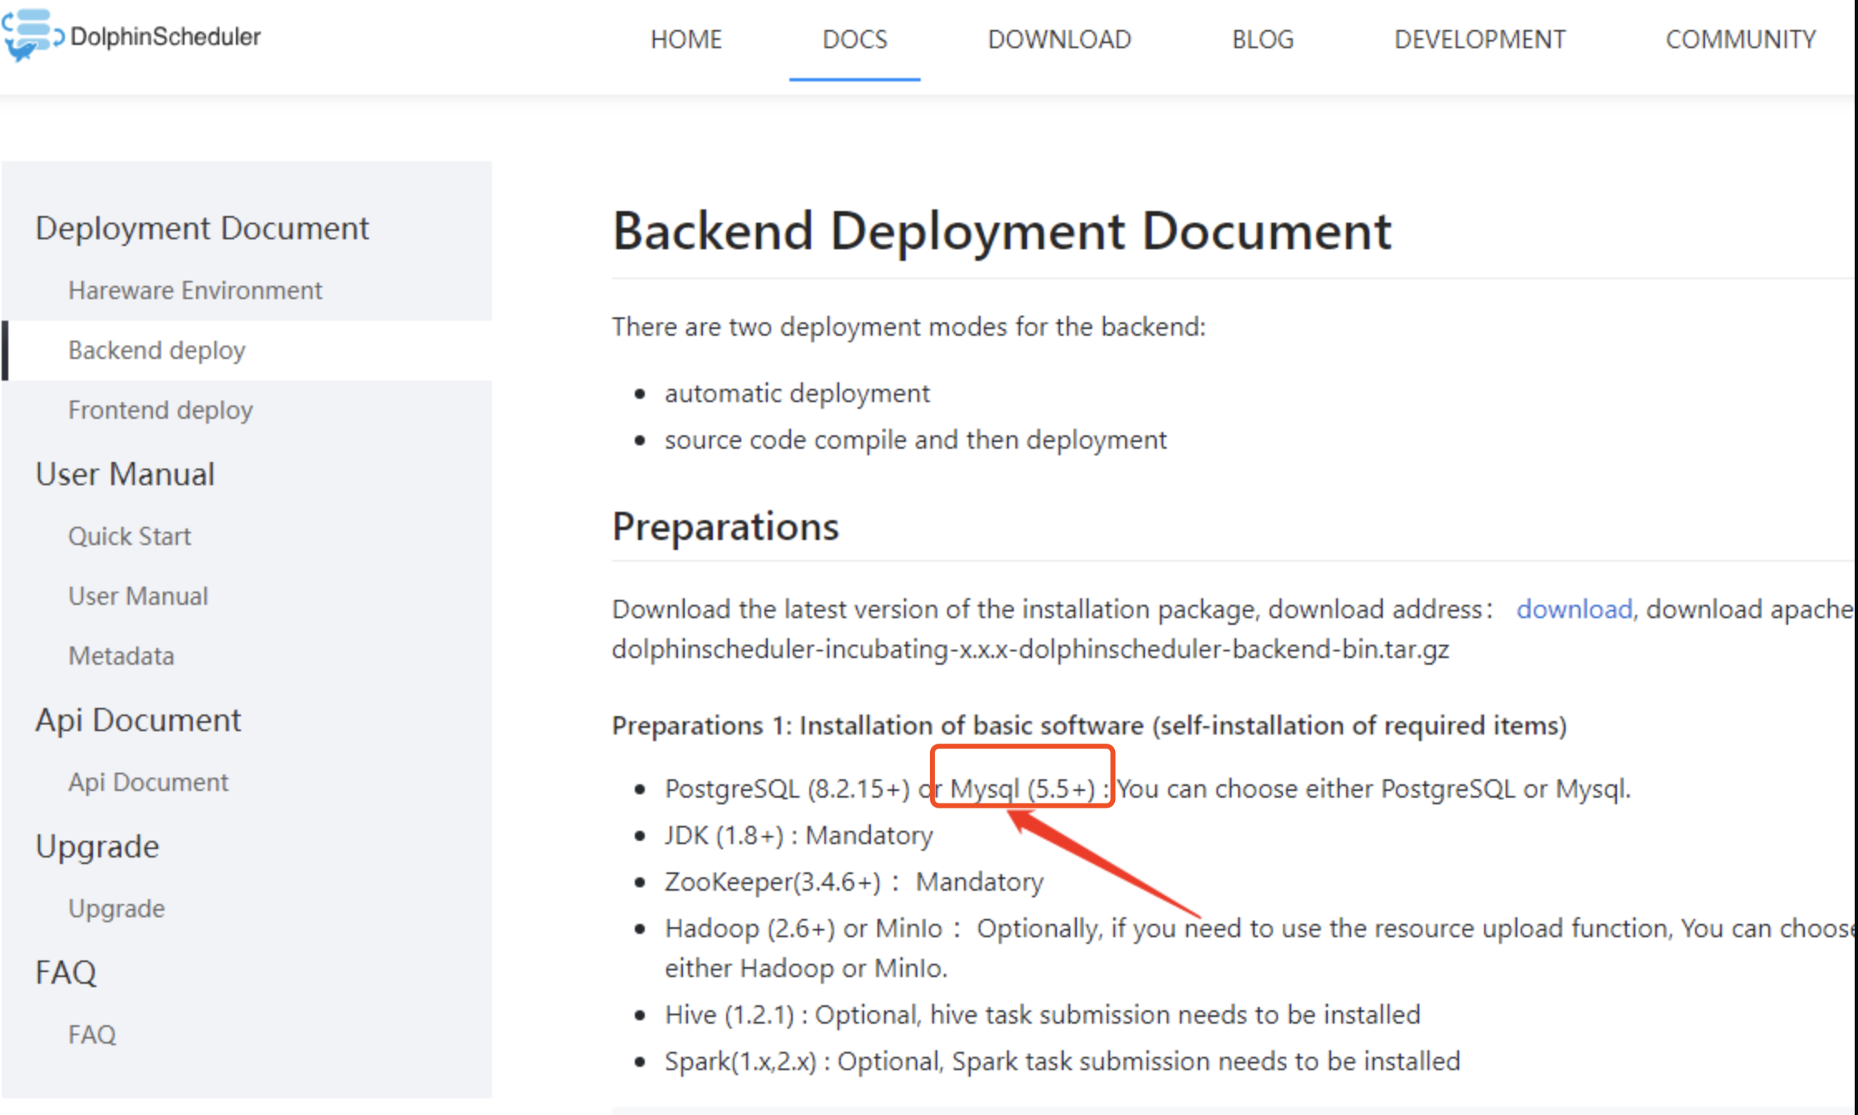
Task: Click the DolphinScheduler dolphin logo icon
Action: [x=32, y=35]
